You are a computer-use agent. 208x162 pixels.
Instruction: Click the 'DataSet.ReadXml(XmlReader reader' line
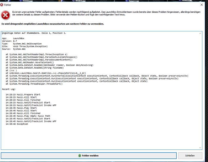click(49, 65)
